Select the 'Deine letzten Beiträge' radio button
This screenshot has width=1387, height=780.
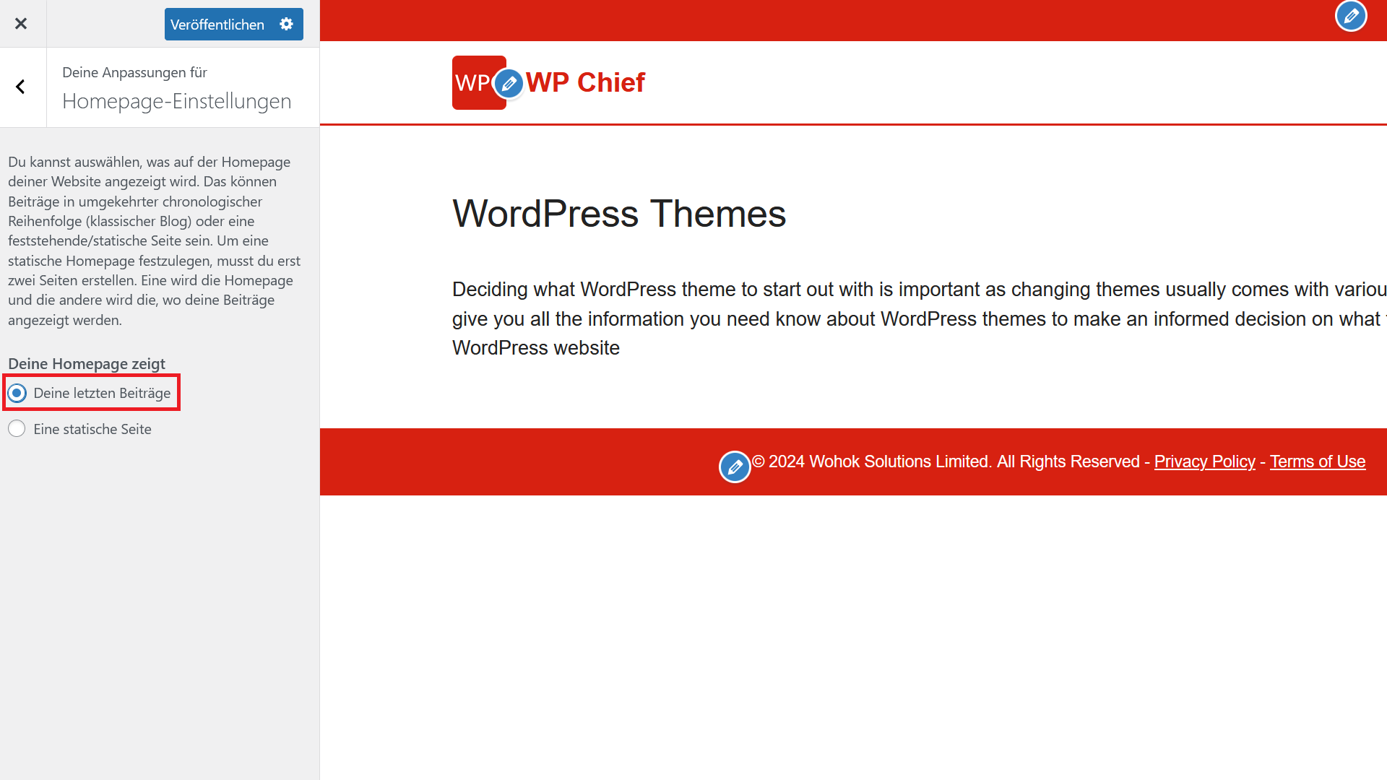pos(17,392)
